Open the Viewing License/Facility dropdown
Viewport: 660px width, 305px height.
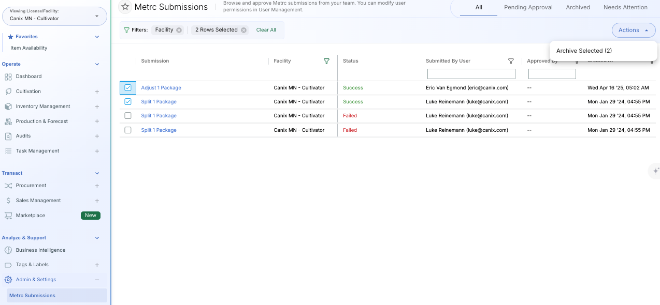pyautogui.click(x=54, y=16)
